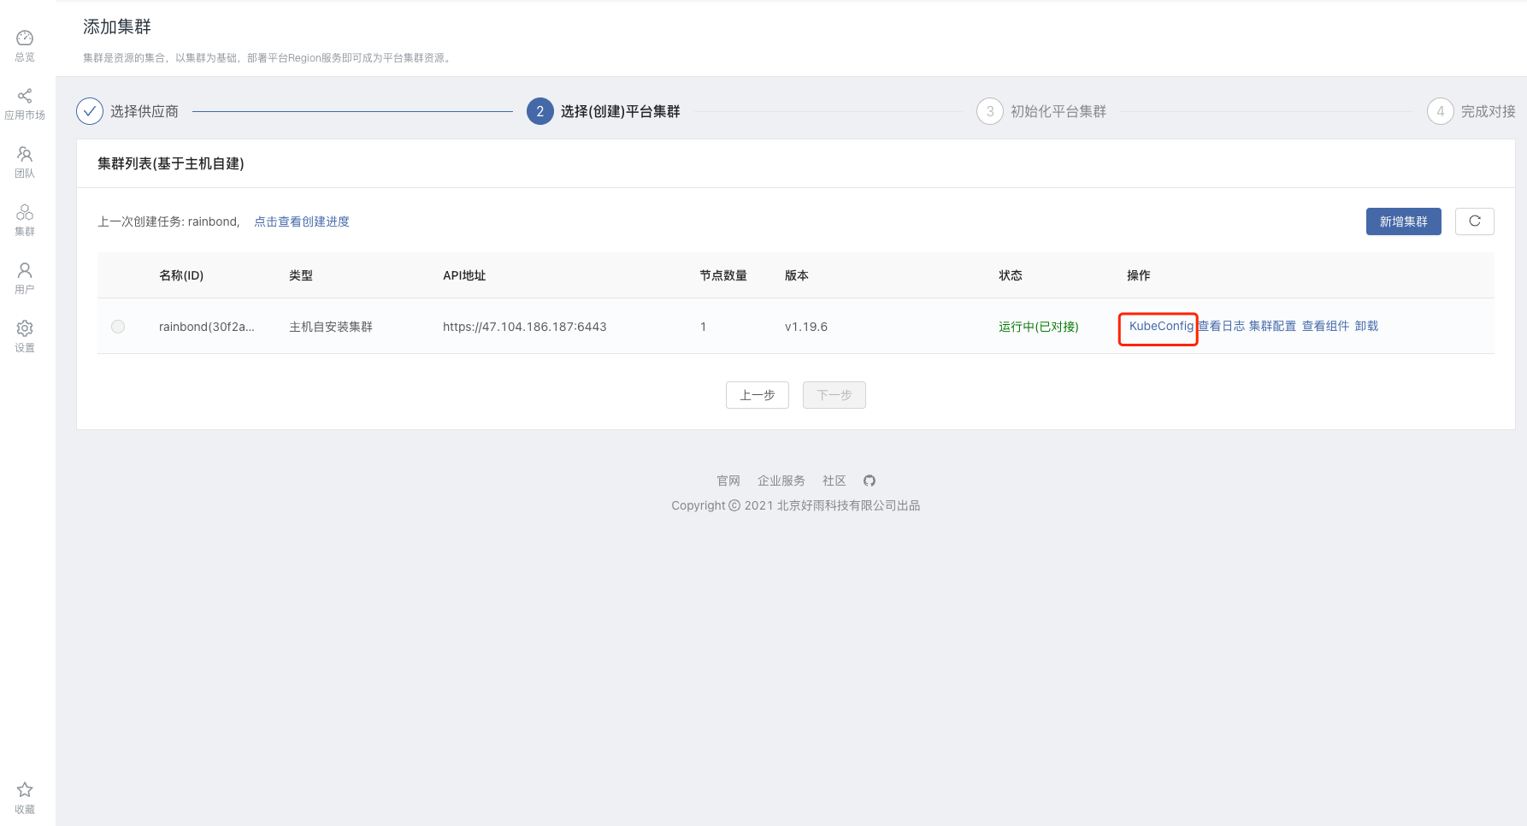Click 点击查看创建进度 link
Viewport: 1527px width, 826px height.
coord(302,221)
